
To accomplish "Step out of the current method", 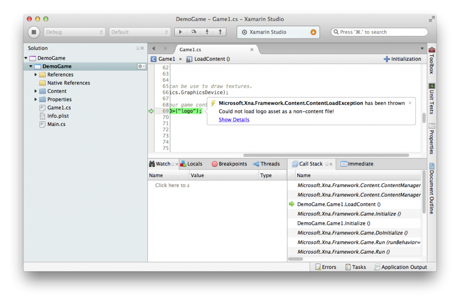I will pos(220,32).
